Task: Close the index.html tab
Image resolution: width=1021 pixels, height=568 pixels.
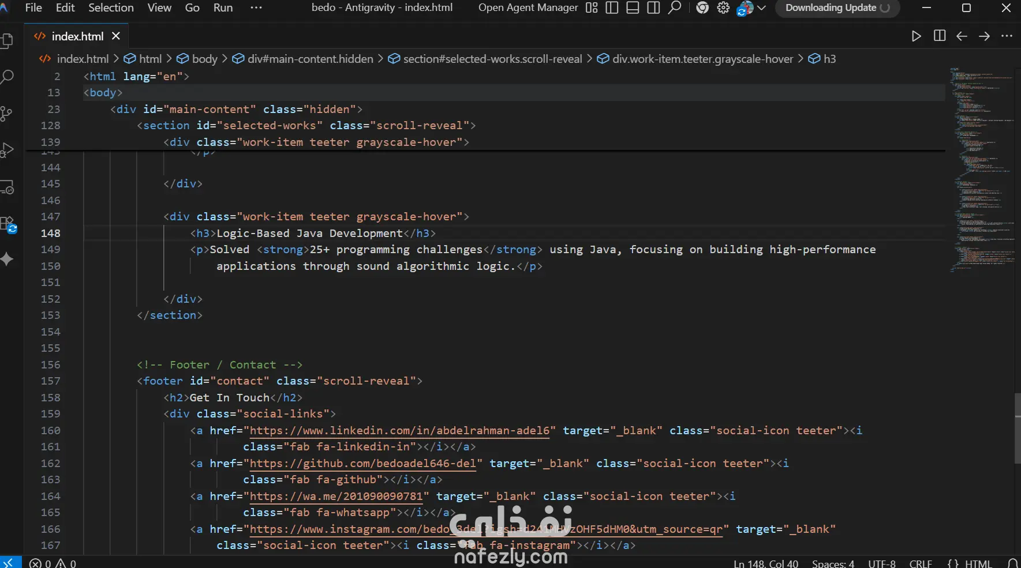Action: tap(116, 36)
